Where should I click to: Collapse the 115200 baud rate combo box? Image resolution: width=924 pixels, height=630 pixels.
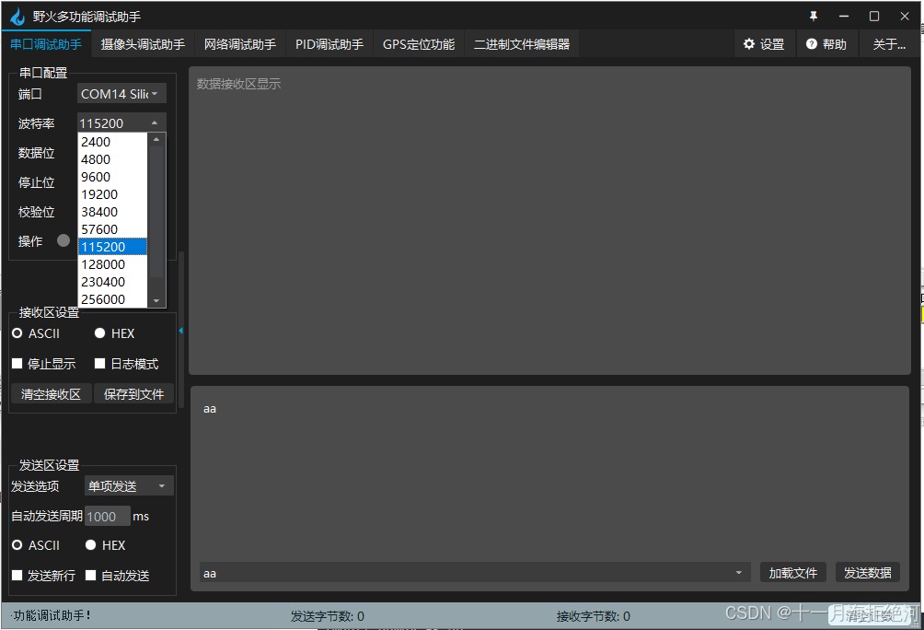pyautogui.click(x=121, y=122)
